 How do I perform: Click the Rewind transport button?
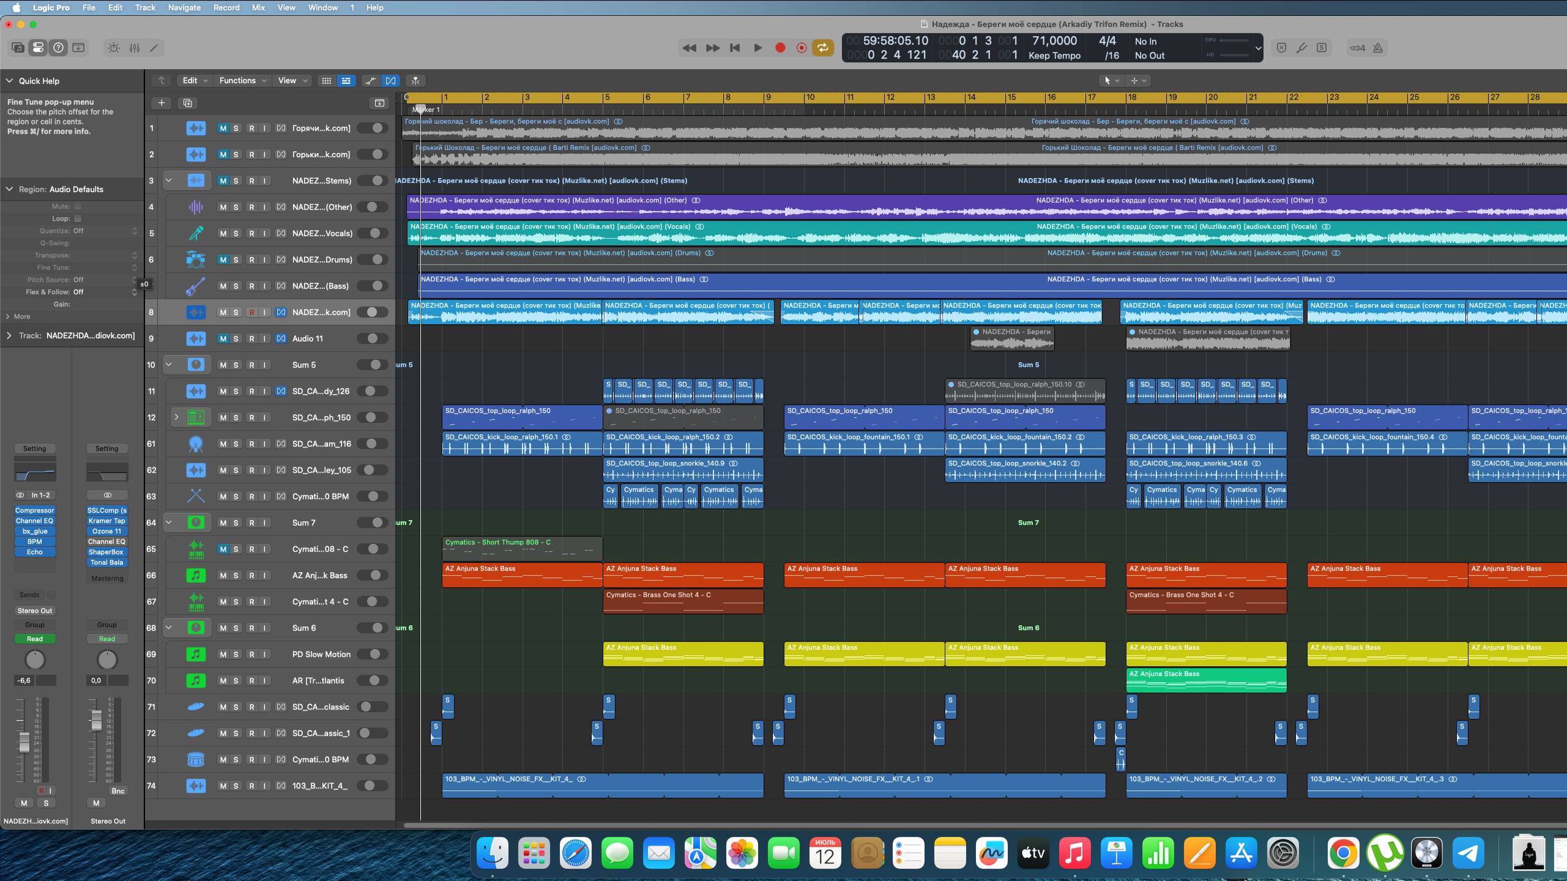coord(689,48)
